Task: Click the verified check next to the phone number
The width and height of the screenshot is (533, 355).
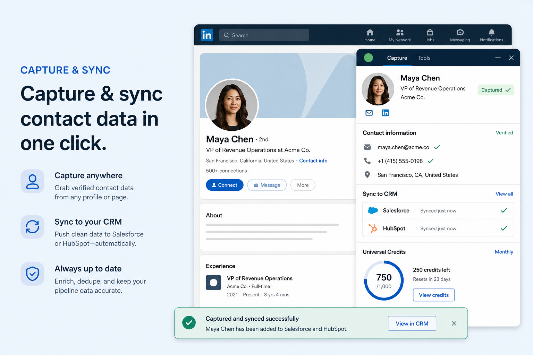Action: click(430, 161)
